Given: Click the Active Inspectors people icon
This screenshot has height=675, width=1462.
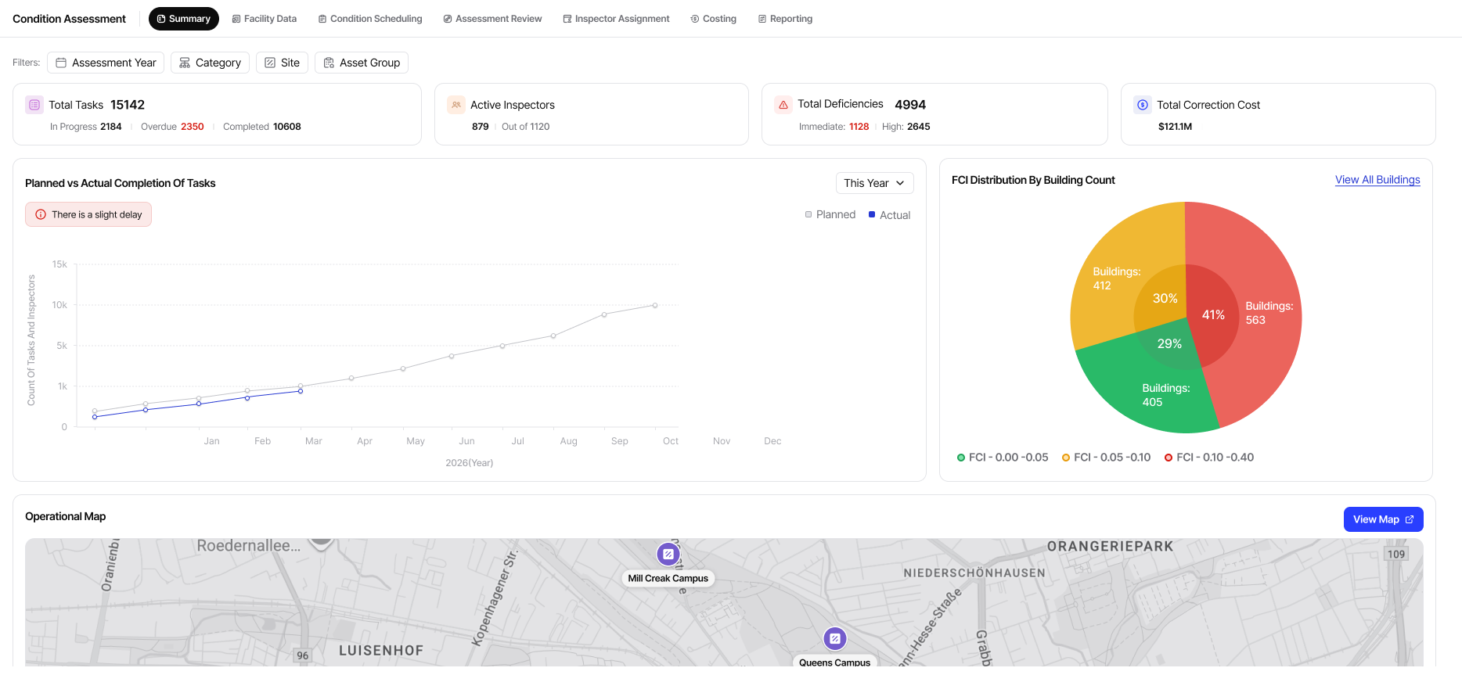Looking at the screenshot, I should tap(456, 105).
